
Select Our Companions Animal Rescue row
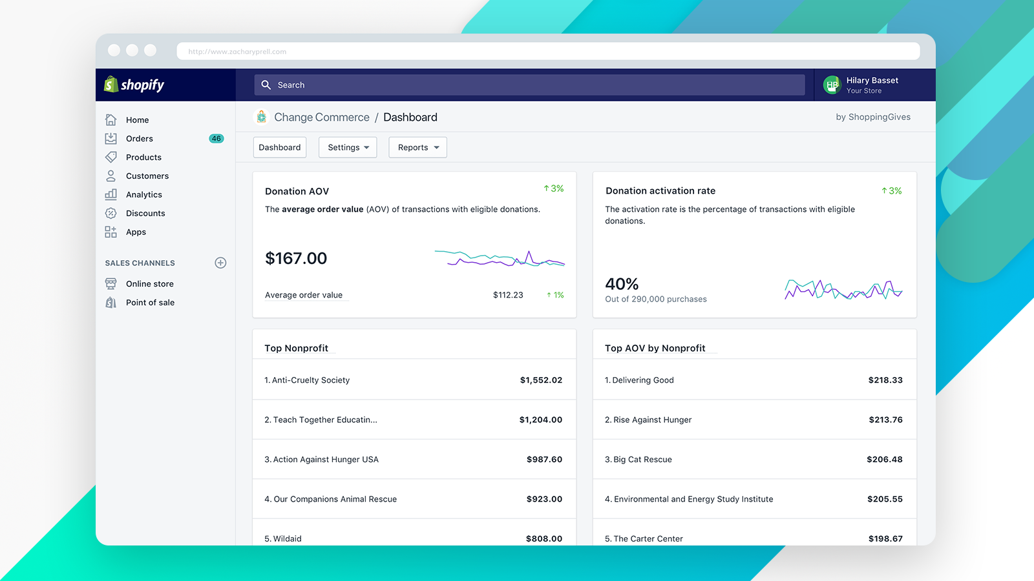[x=414, y=499]
